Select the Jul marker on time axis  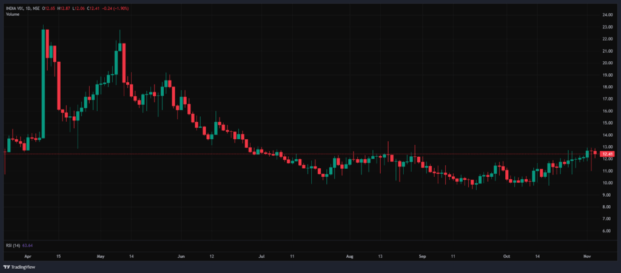[261, 257]
